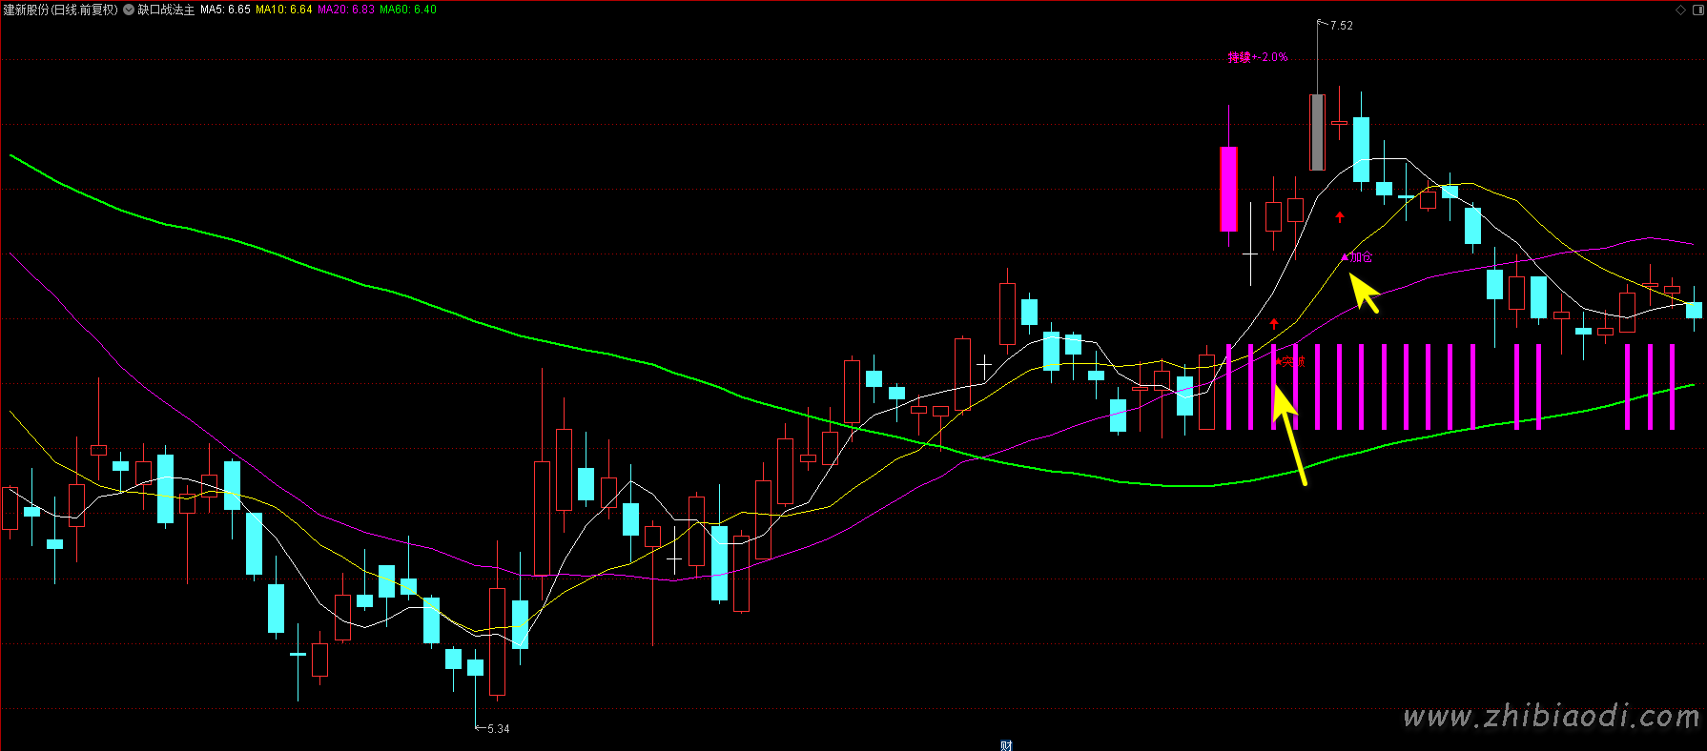Click the red 突破 signal label
The height and width of the screenshot is (751, 1707).
pyautogui.click(x=1293, y=362)
